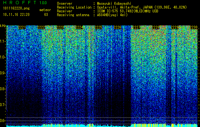The image size is (200, 127).
Task: Select the A504HB(yagi 4el) antenna text
Action: coord(112,15)
